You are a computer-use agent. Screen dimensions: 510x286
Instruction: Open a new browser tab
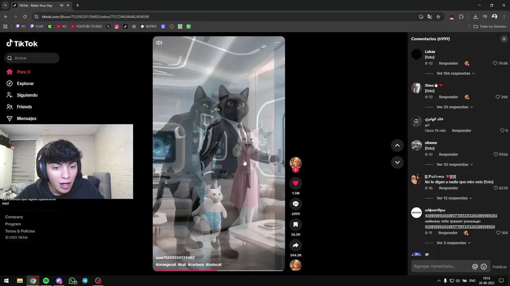77,6
